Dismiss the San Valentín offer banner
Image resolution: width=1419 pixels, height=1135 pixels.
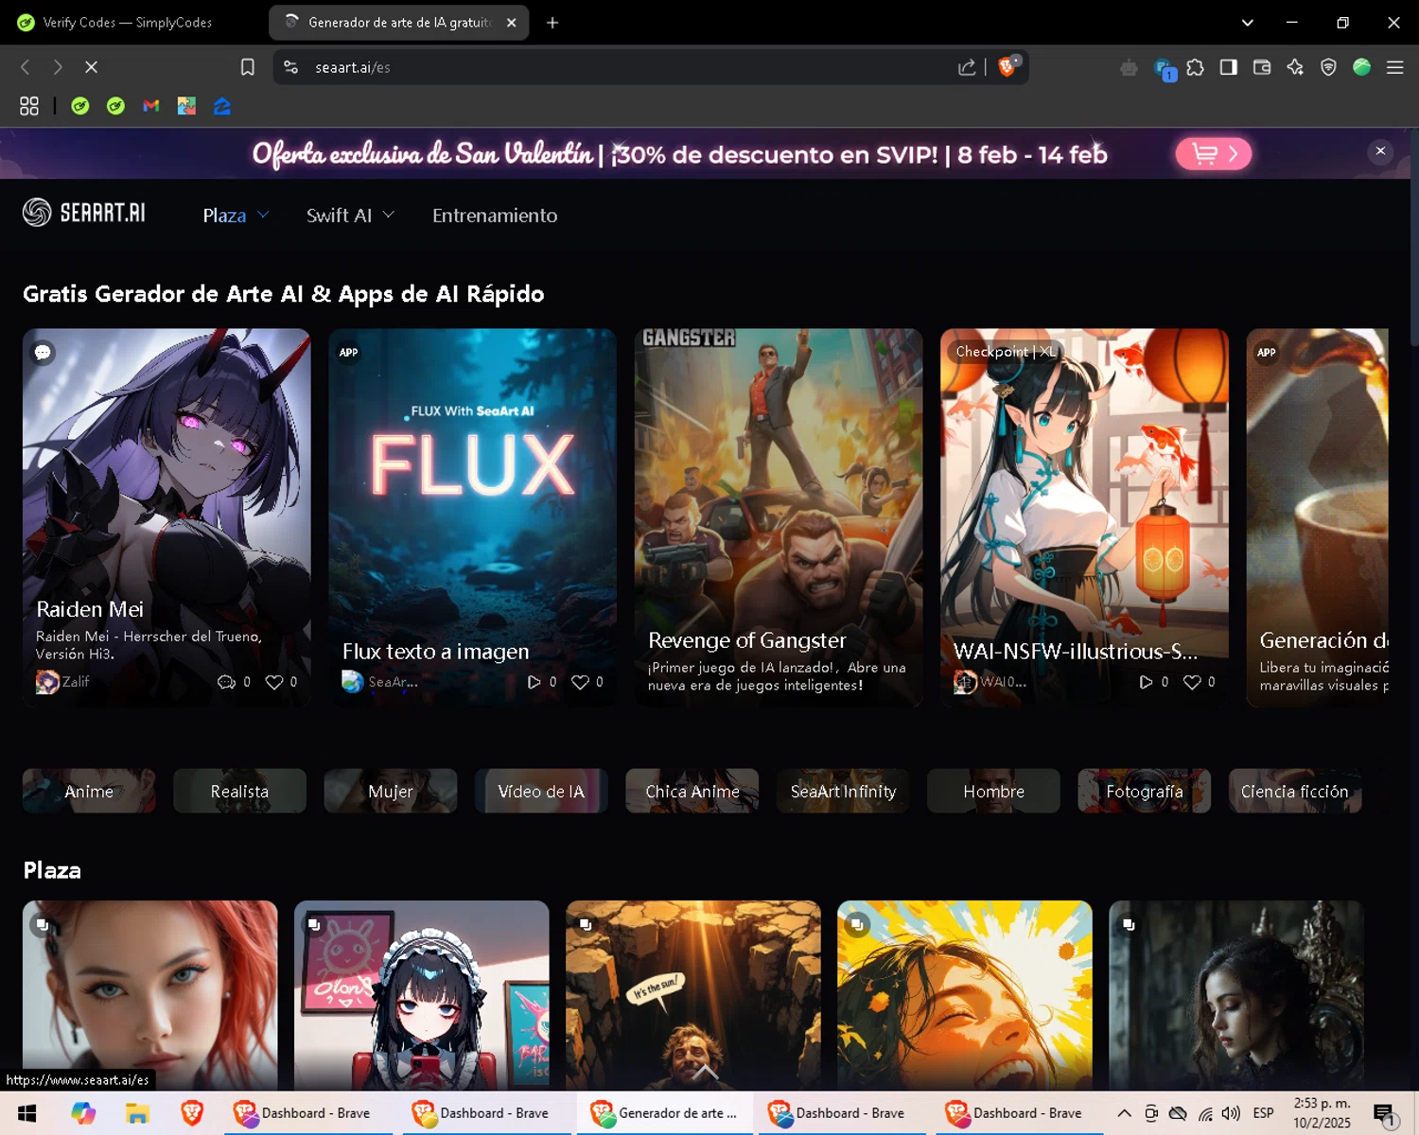click(x=1380, y=151)
